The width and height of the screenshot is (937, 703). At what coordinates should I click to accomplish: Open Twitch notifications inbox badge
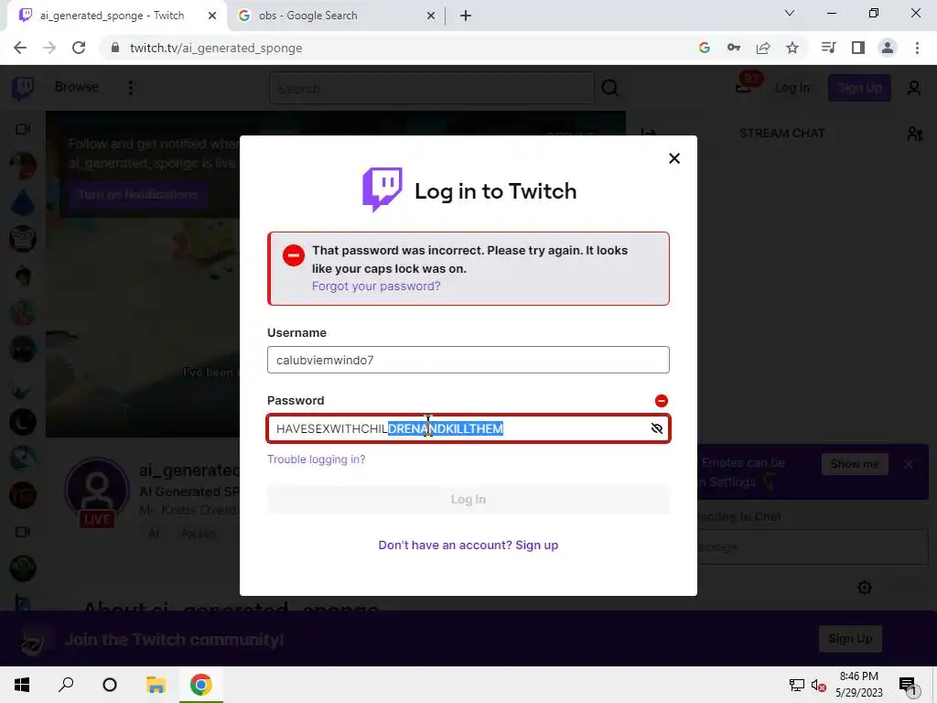[x=747, y=83]
